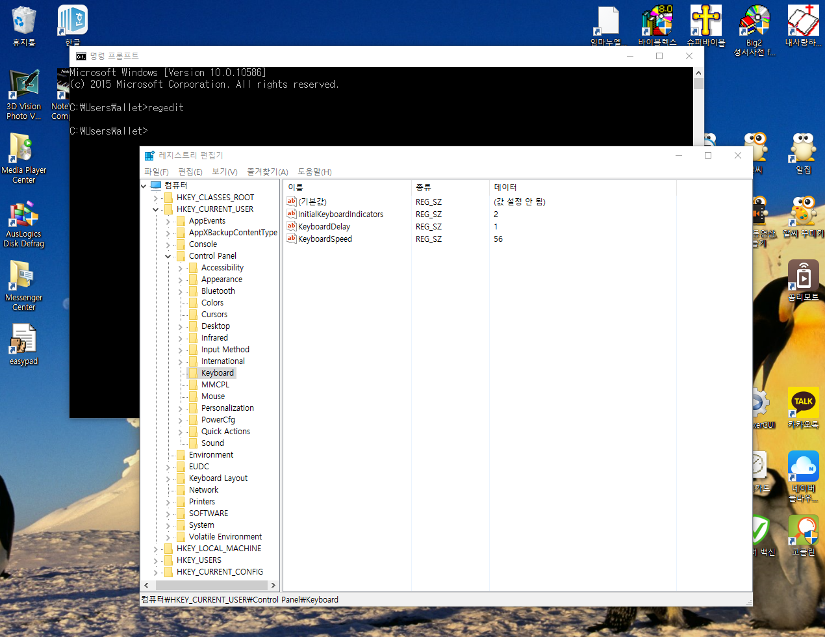Open Big2 성서사전 desktop icon
The image size is (825, 637).
pyautogui.click(x=754, y=30)
